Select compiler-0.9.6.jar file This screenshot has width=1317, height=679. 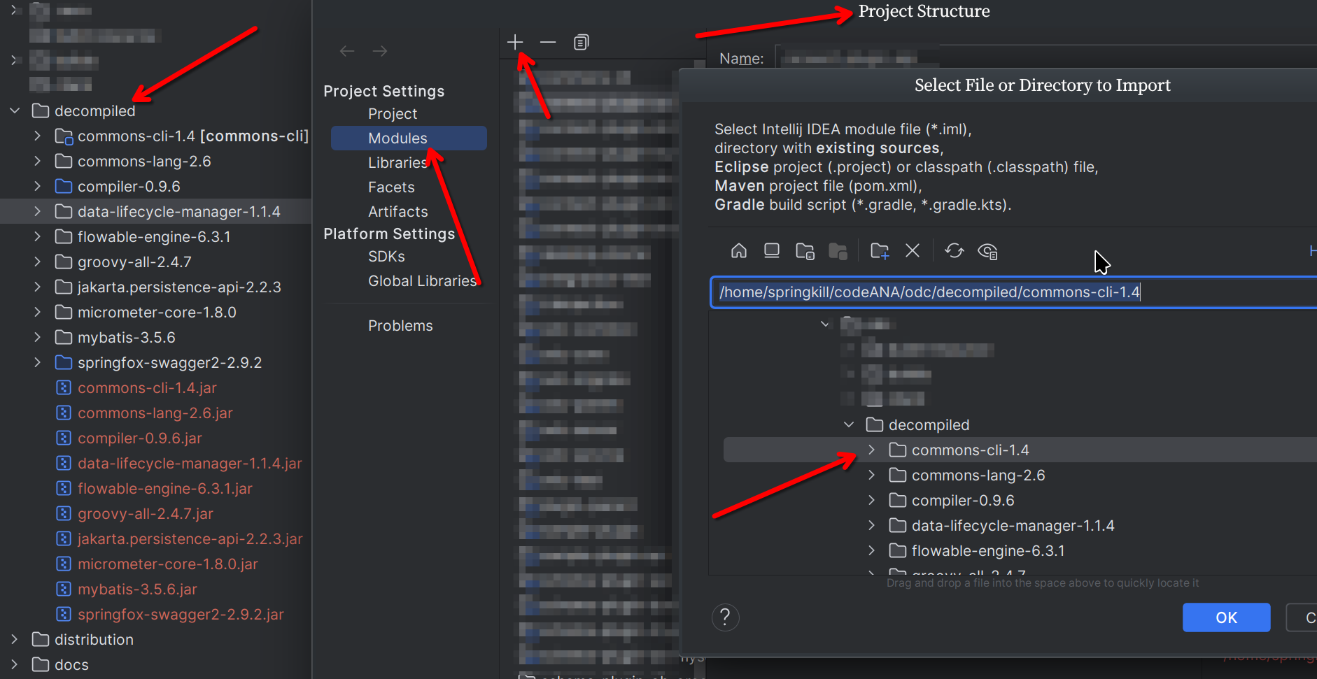[x=139, y=438]
